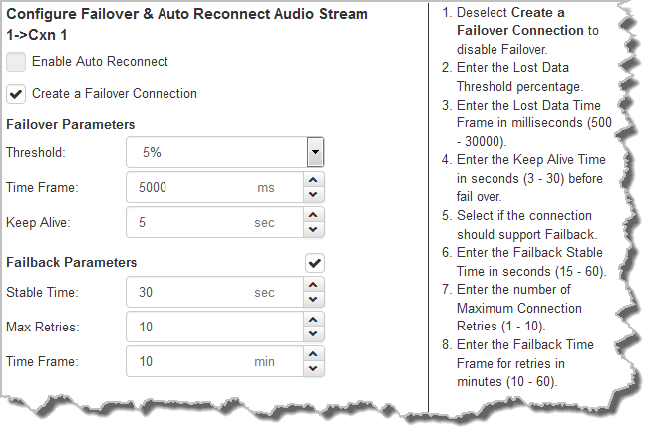Decrease Keep Alive seconds value
This screenshot has width=660, height=439.
pos(315,229)
